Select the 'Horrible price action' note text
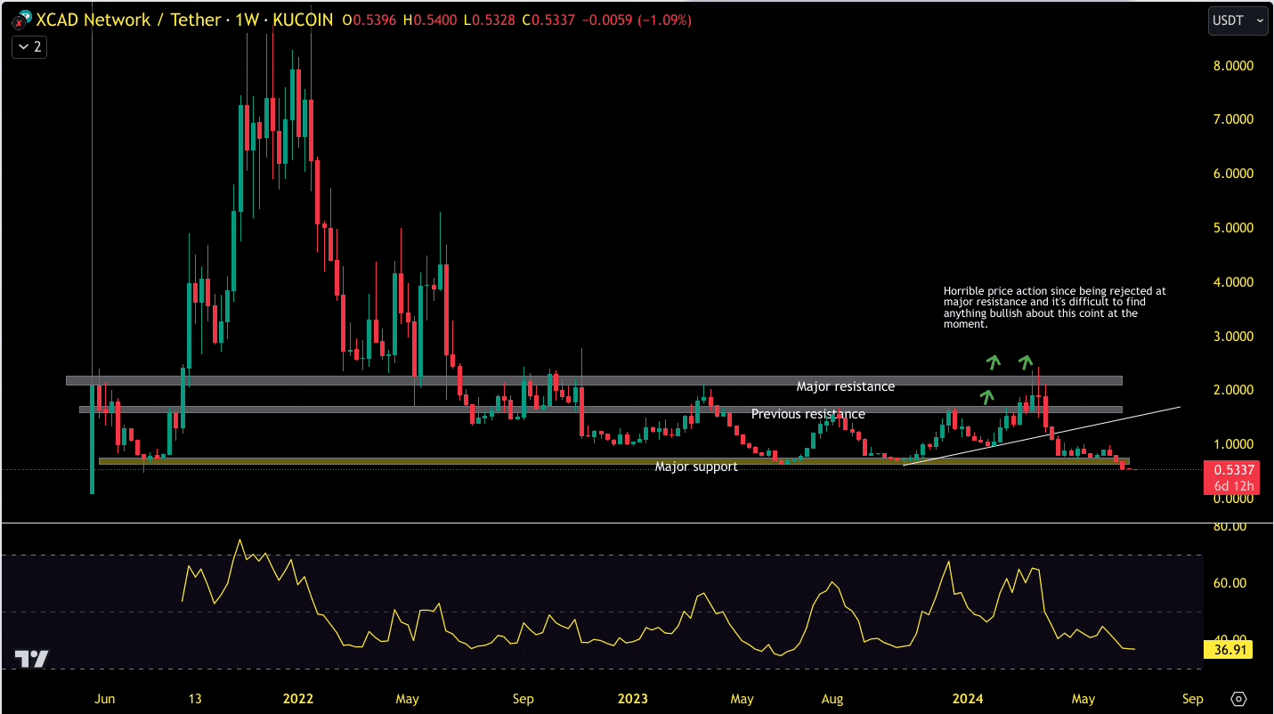 click(x=1054, y=308)
